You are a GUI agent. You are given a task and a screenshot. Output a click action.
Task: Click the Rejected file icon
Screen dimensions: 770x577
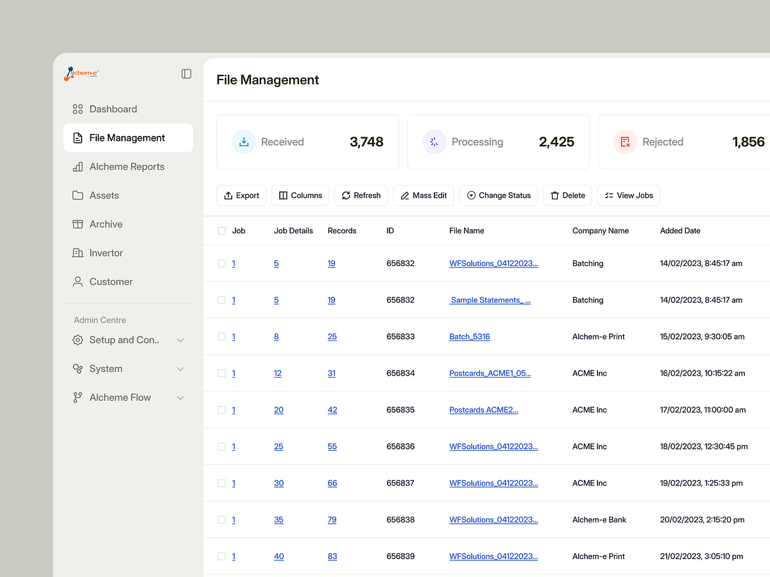[625, 142]
